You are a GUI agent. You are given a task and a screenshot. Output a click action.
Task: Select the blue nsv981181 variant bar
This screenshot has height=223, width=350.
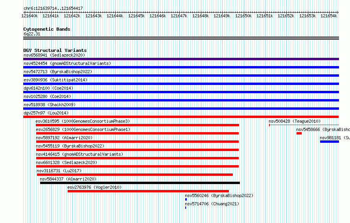coord(330,142)
